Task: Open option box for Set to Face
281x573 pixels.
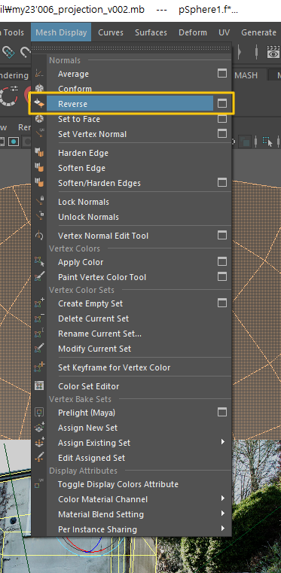Action: click(222, 119)
